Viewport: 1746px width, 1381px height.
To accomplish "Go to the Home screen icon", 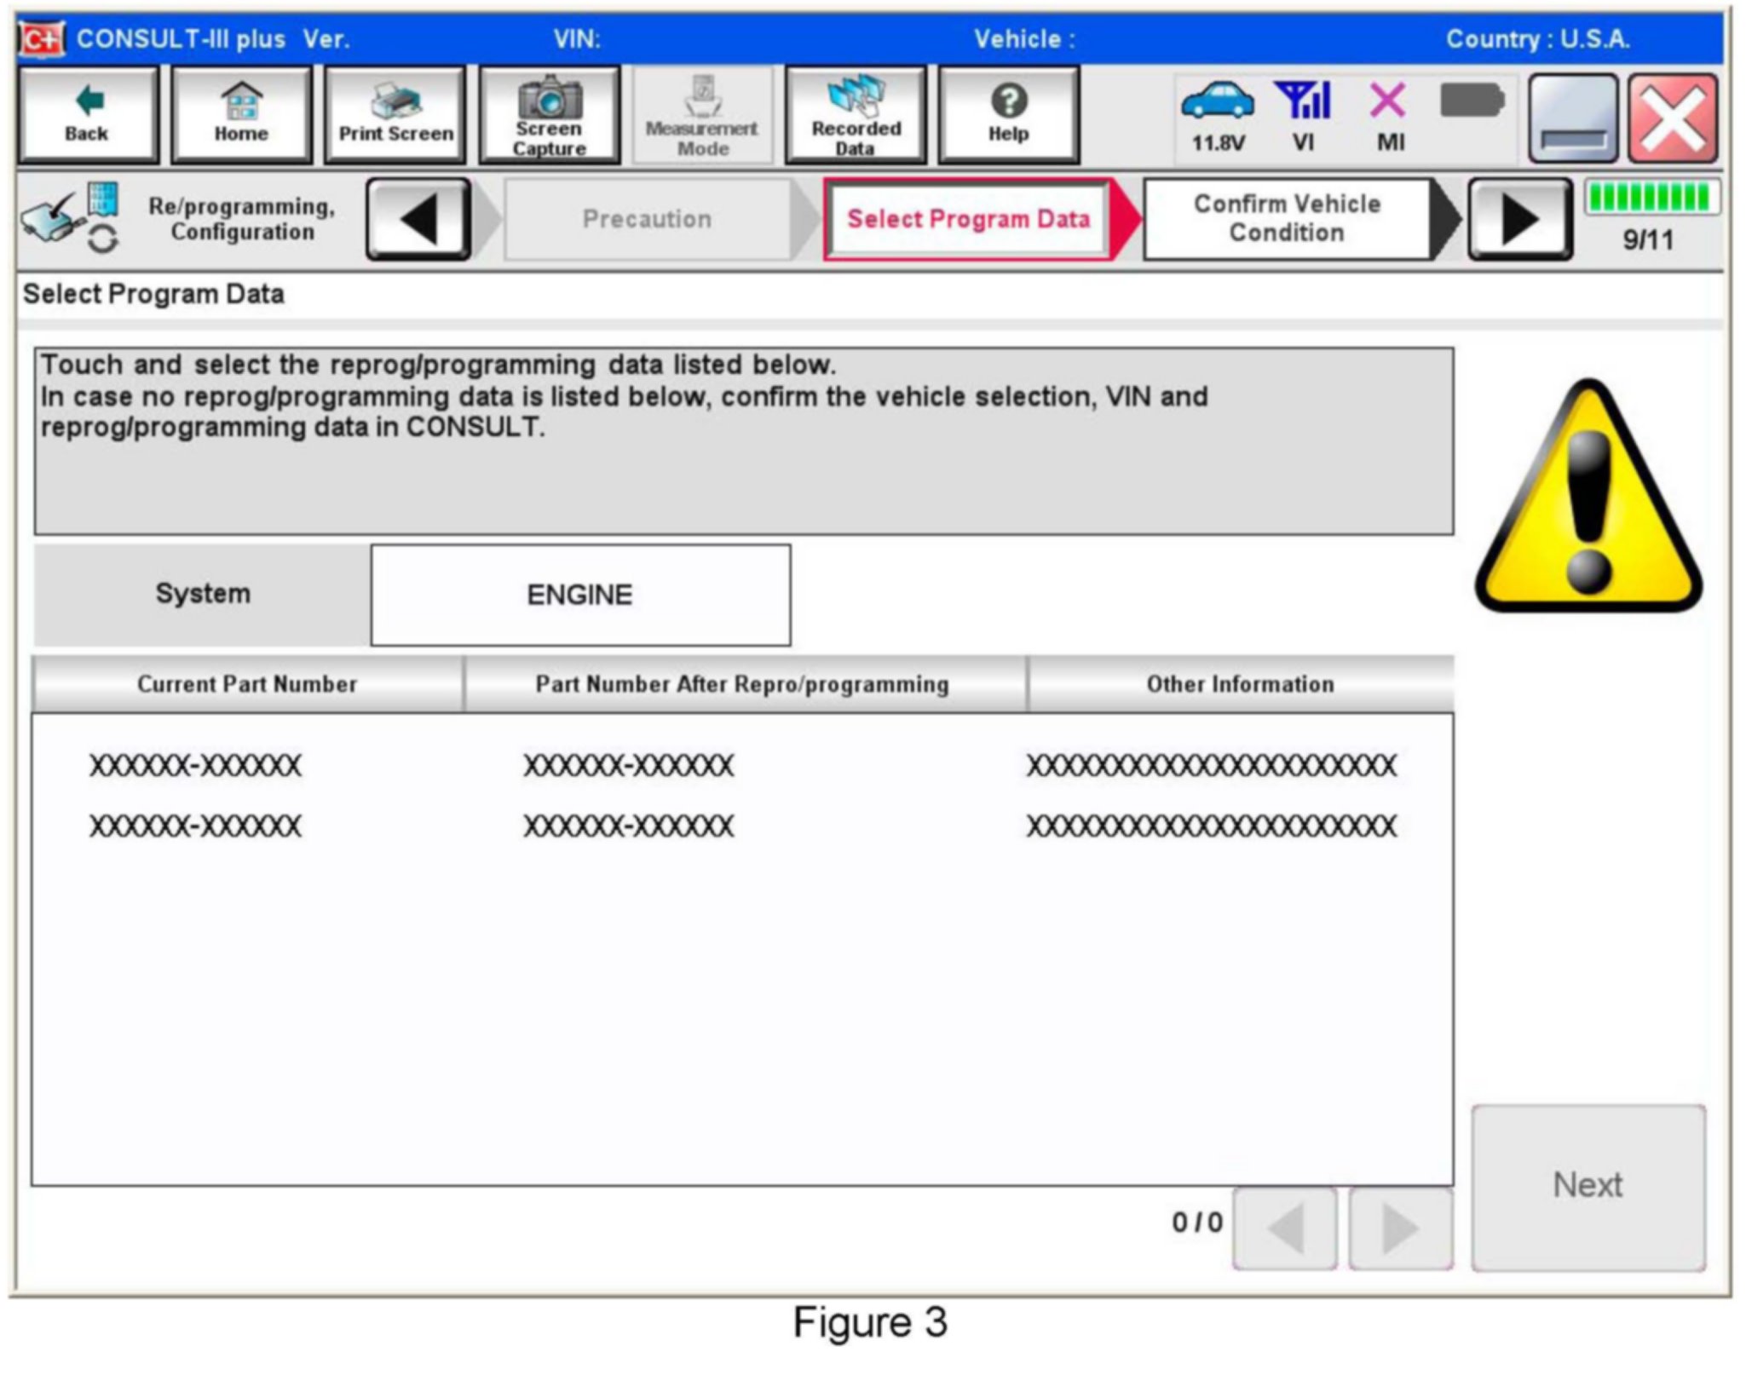I will pos(241,116).
